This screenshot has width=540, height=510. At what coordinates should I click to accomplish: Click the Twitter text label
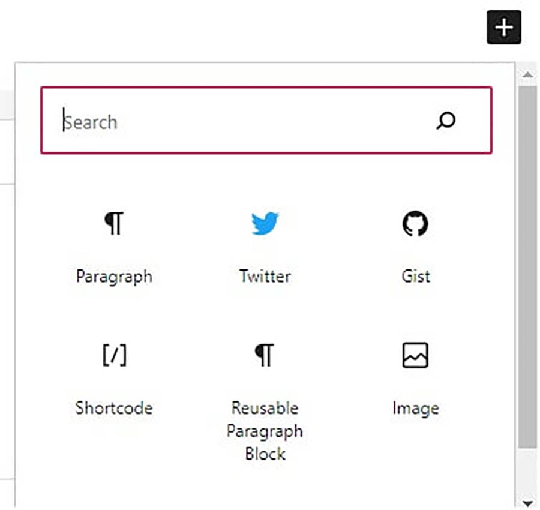[265, 277]
